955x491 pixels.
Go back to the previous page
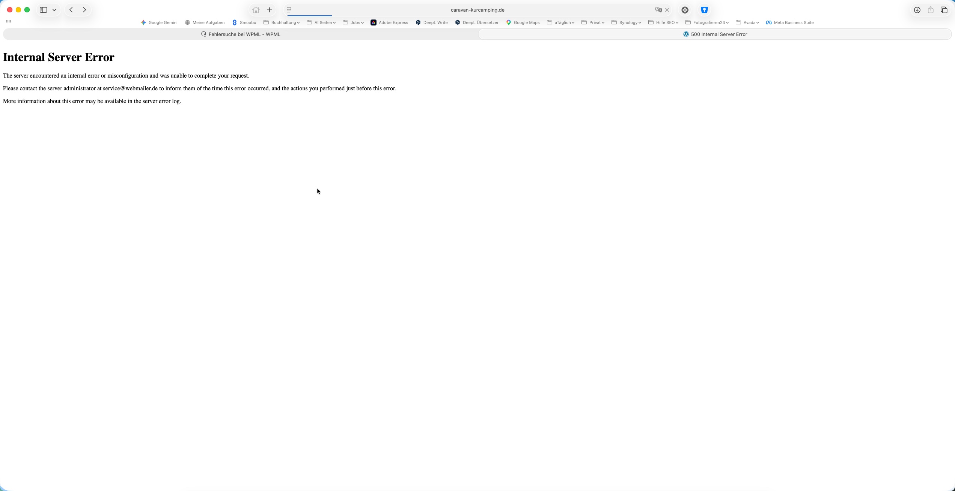[x=71, y=10]
